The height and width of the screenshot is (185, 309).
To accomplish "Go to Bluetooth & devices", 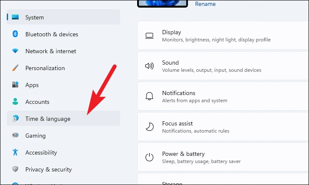I will click(x=63, y=34).
